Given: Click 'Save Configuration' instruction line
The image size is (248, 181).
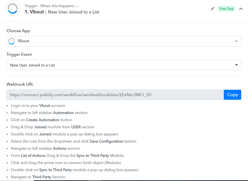Looking at the screenshot, I should pos(74,141).
